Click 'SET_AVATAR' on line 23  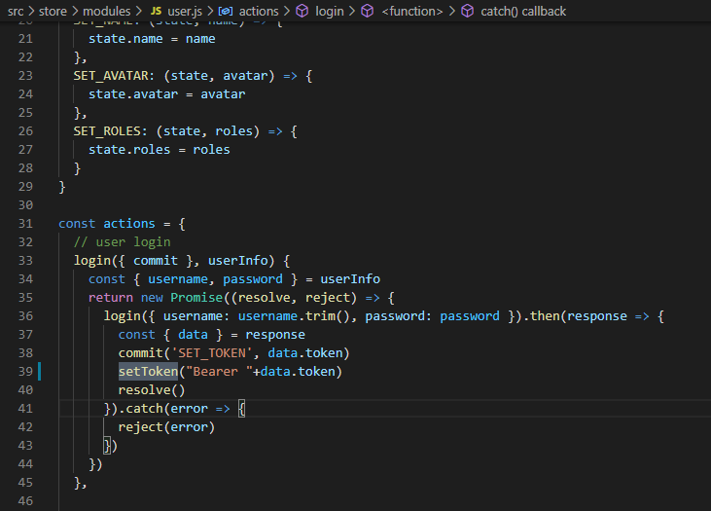tap(111, 76)
